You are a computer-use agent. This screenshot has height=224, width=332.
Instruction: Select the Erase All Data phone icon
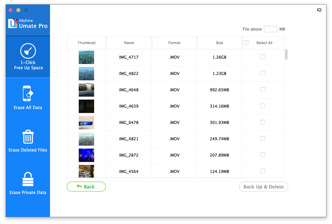[x=28, y=93]
